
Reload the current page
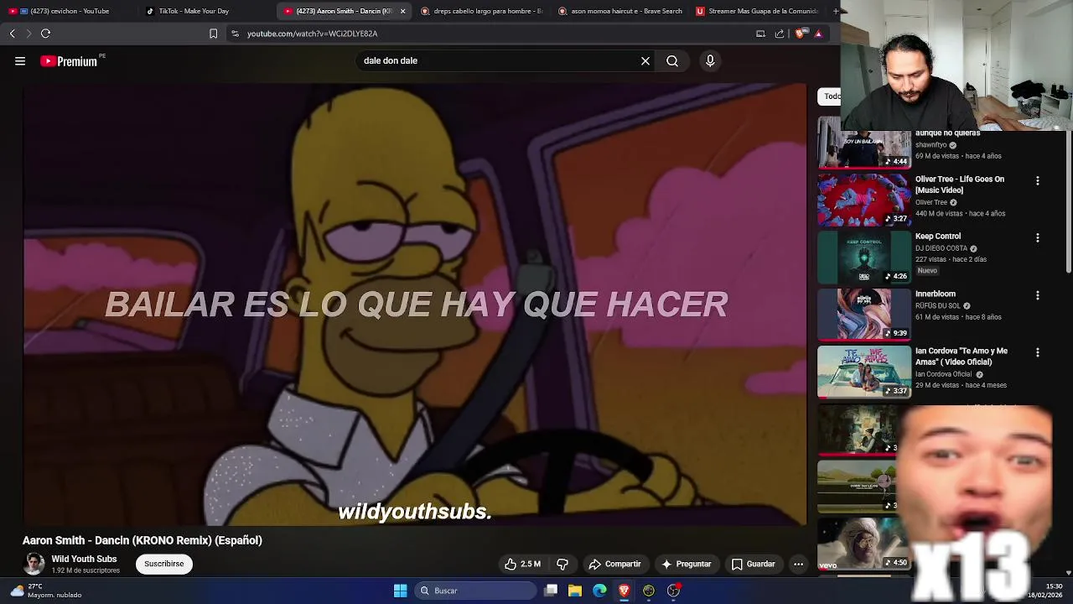tap(45, 34)
